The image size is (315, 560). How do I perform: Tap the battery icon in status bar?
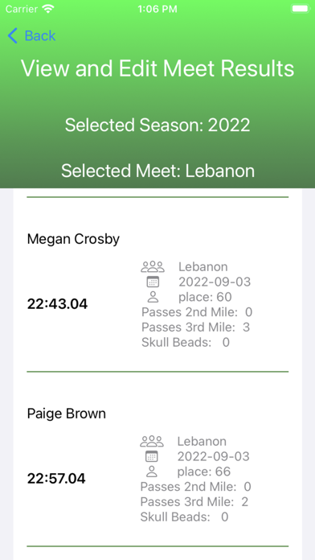click(301, 9)
